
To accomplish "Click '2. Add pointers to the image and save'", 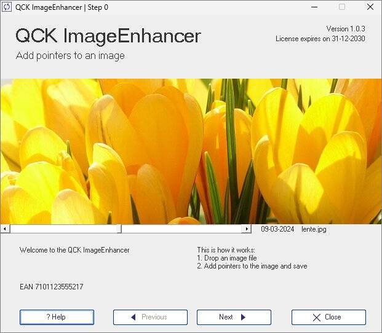I will [252, 266].
